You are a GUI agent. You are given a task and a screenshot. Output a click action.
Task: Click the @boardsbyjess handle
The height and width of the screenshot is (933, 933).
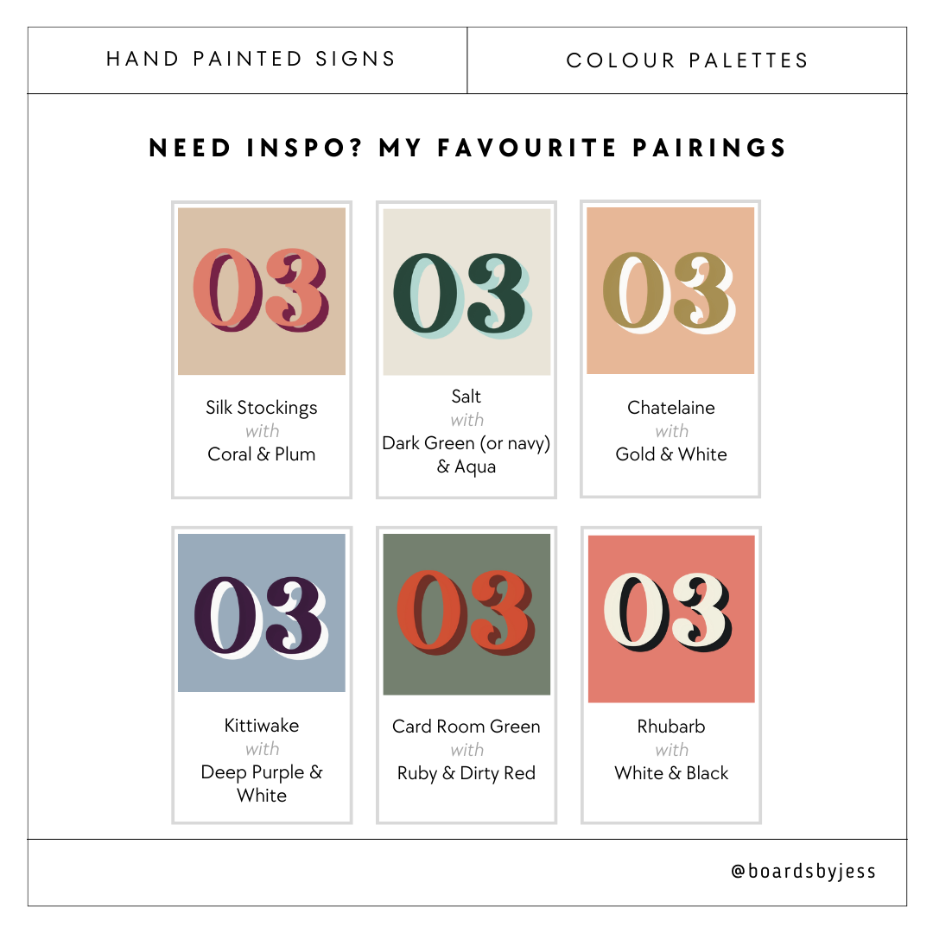tap(803, 871)
